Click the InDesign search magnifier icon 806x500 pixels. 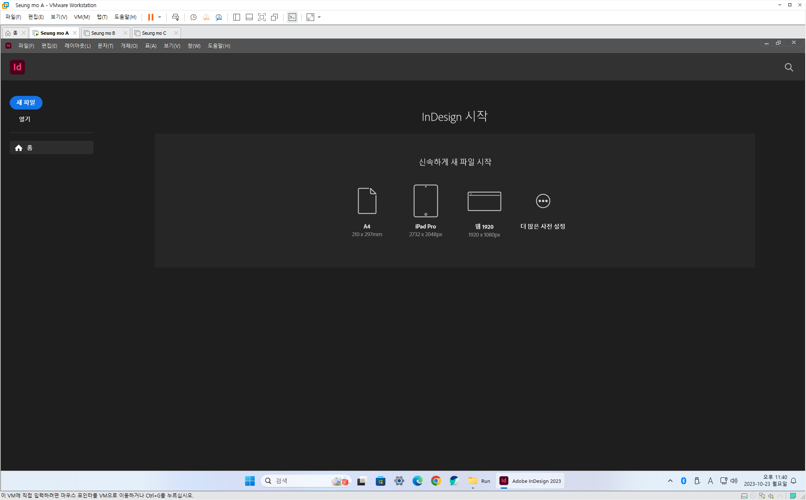pos(789,67)
